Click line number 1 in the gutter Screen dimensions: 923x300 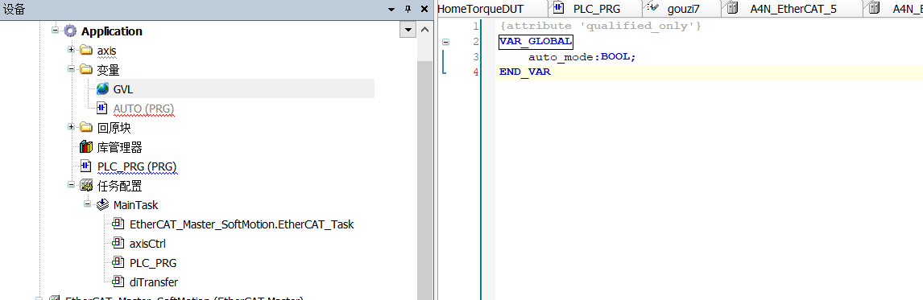click(x=476, y=27)
